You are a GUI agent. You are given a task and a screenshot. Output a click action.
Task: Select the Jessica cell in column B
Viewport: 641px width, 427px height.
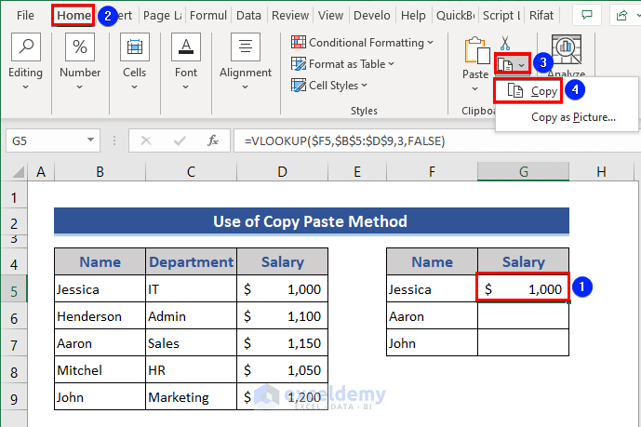point(100,289)
